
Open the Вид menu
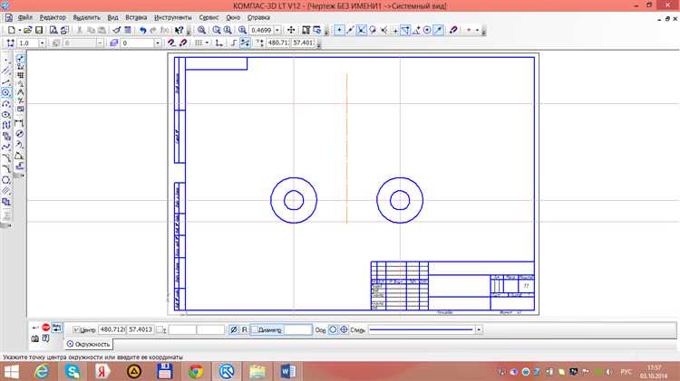(112, 18)
